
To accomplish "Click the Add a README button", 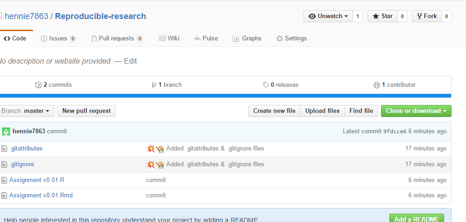I will 416,219.
